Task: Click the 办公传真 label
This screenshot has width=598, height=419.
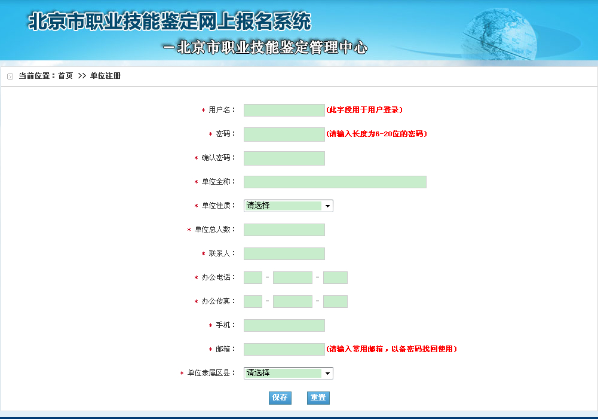Action: click(218, 301)
